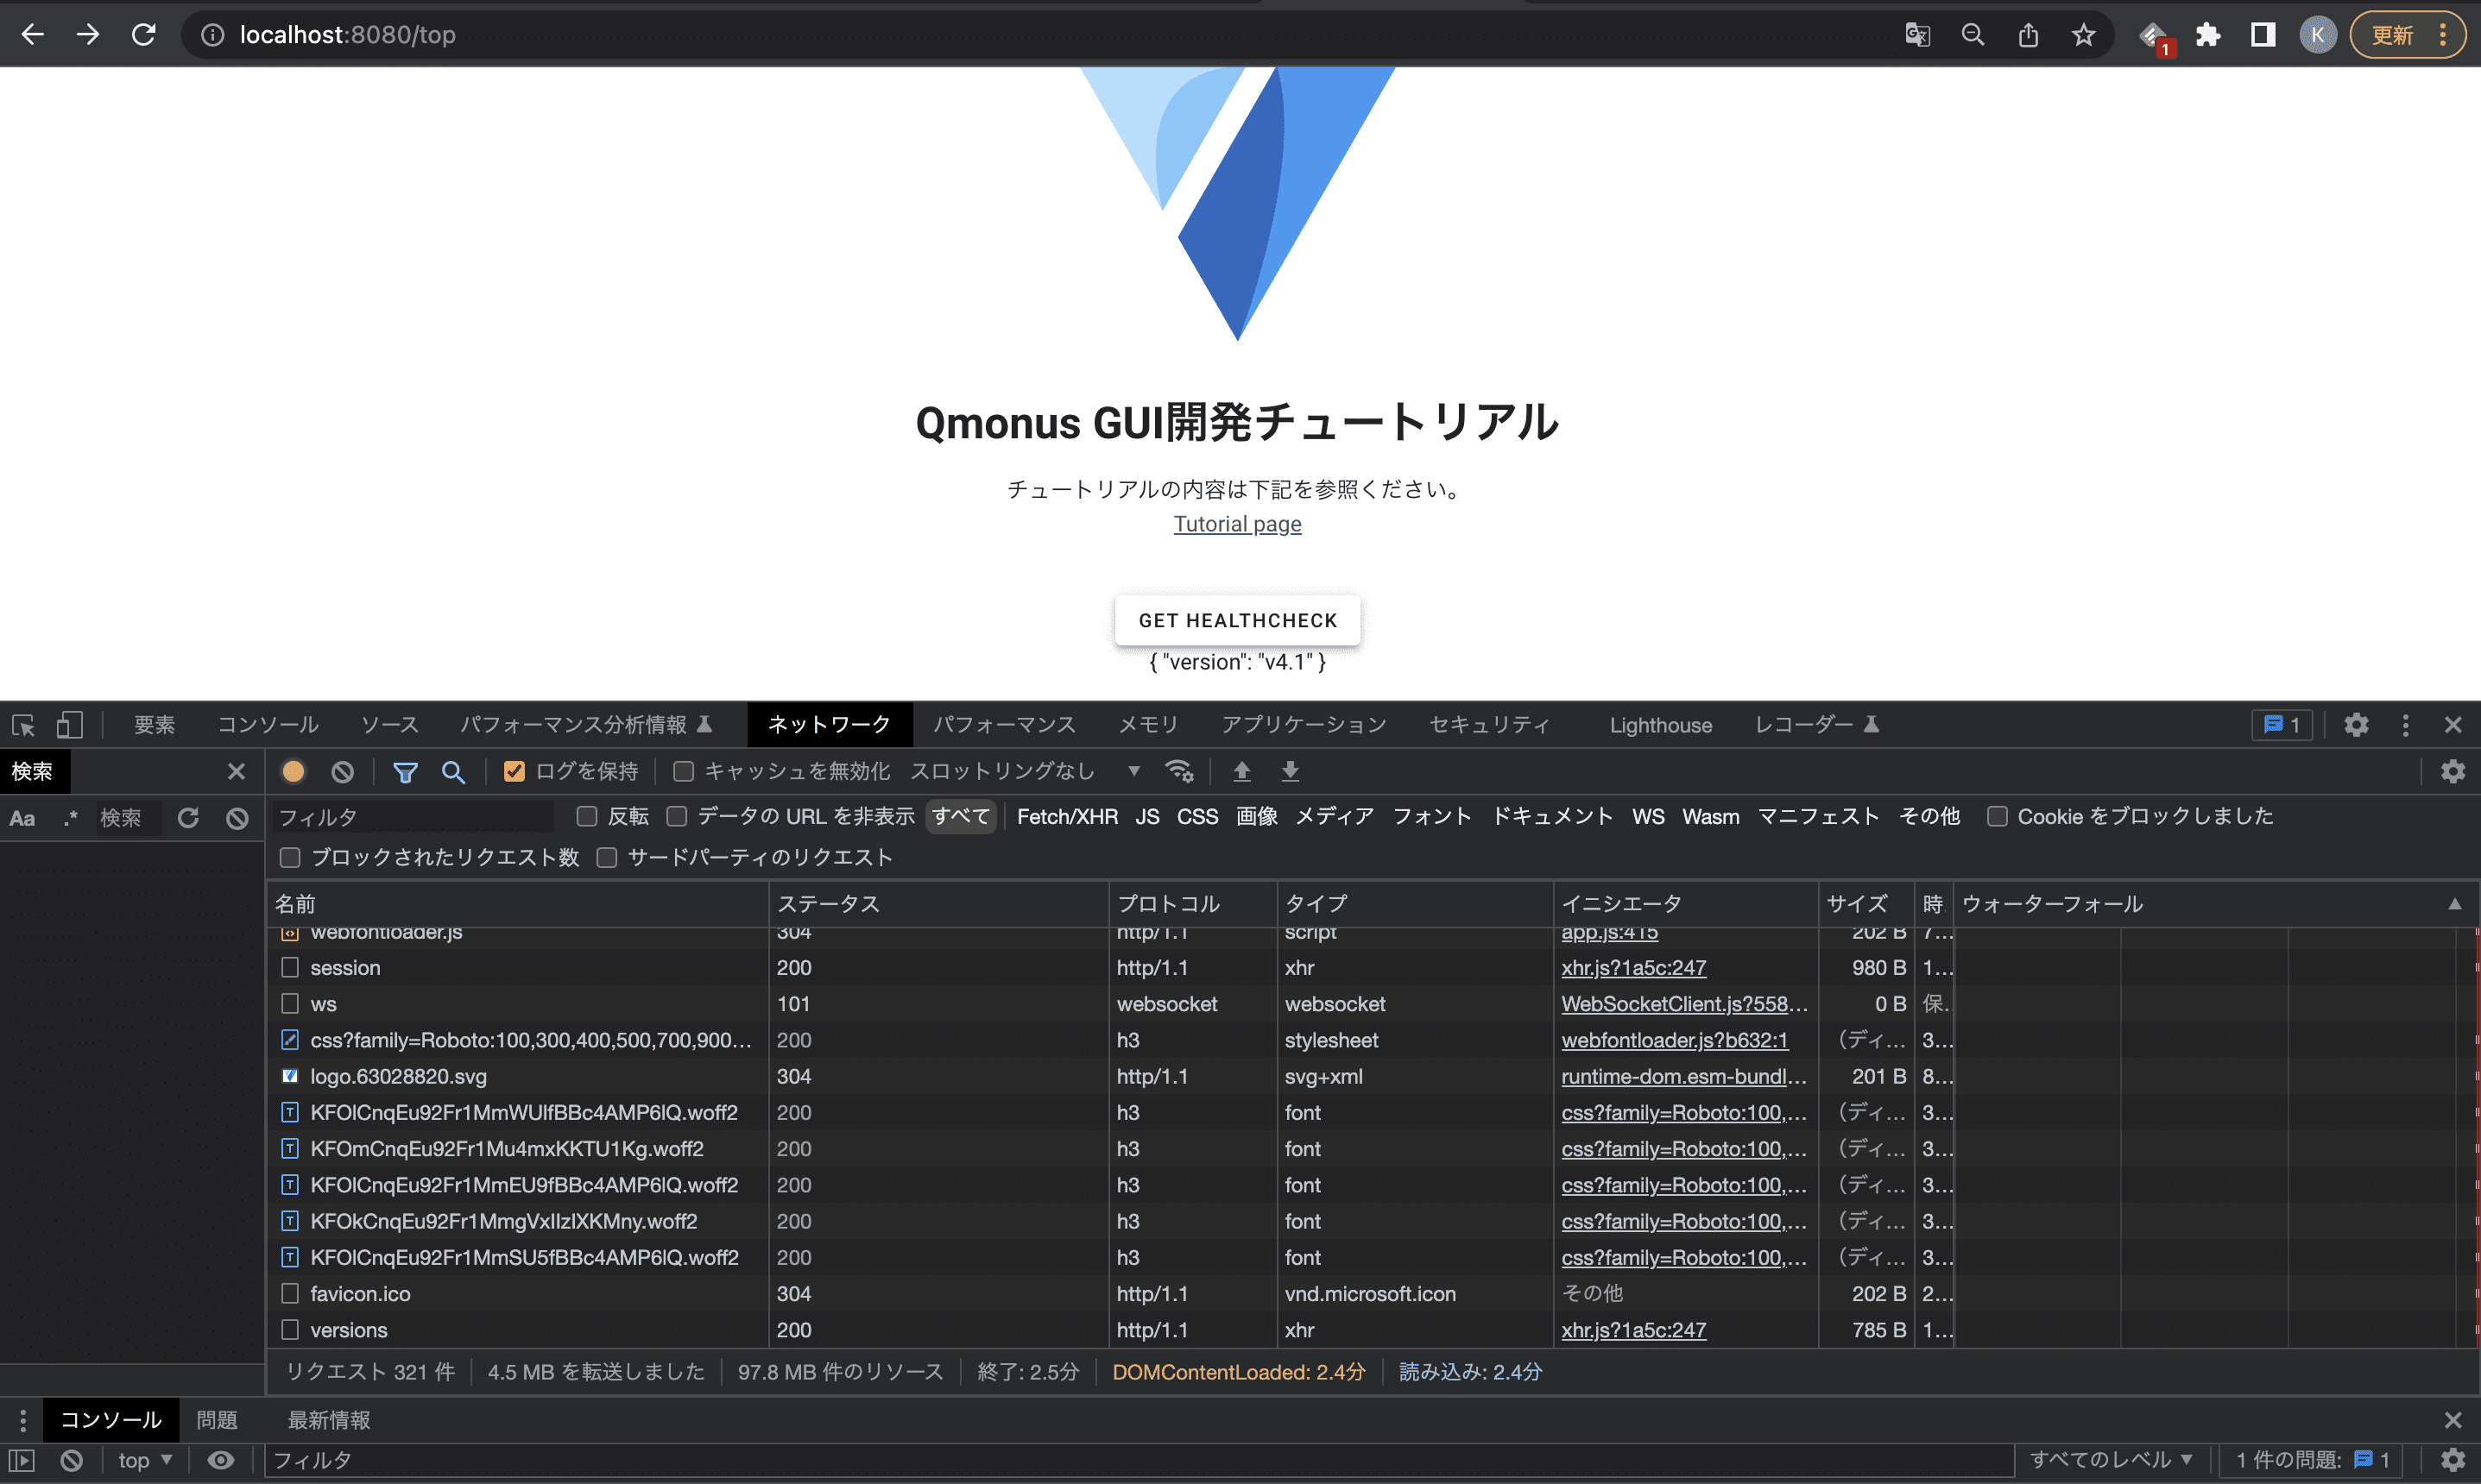This screenshot has width=2481, height=1484.
Task: Check データの URL を非表示 checkbox
Action: [678, 817]
